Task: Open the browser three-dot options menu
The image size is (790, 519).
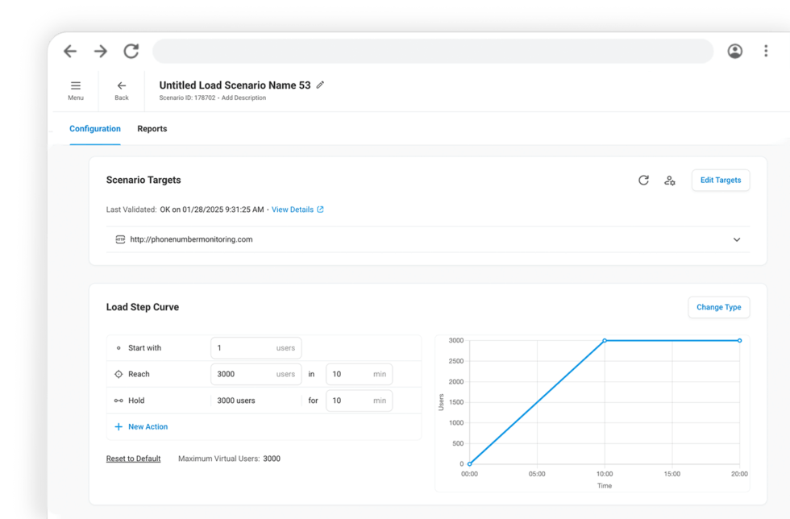Action: pyautogui.click(x=766, y=50)
